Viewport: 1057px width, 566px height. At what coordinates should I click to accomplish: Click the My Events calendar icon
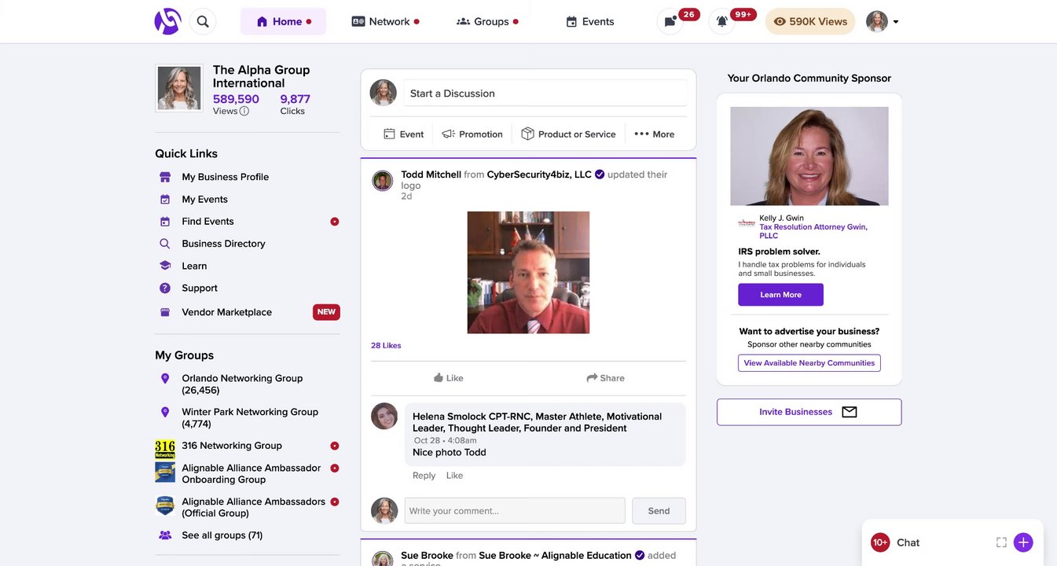coord(165,200)
